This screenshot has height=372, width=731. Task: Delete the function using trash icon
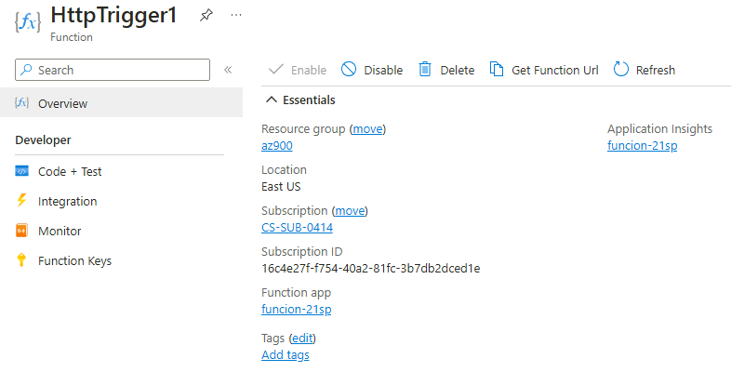click(x=446, y=70)
